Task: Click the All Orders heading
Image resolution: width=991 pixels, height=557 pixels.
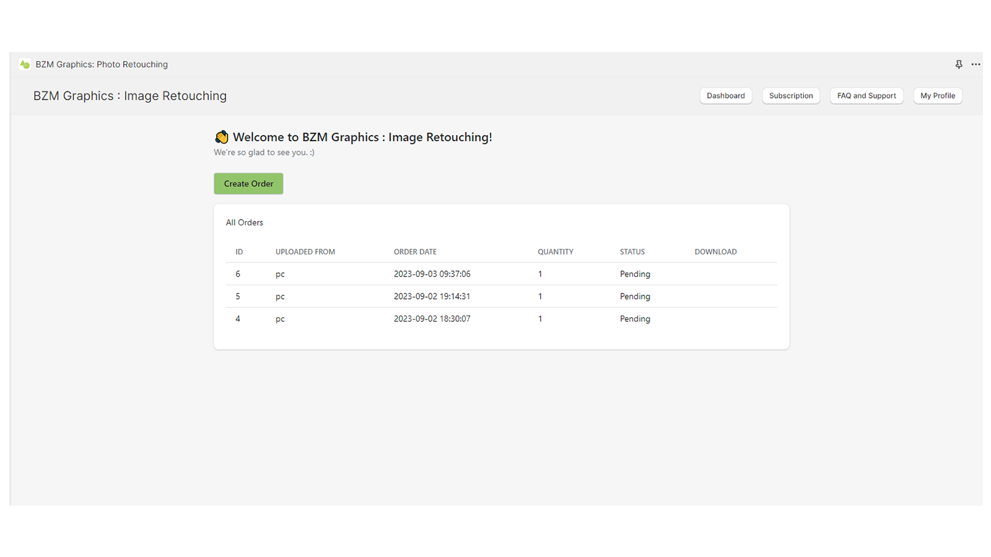Action: tap(245, 223)
